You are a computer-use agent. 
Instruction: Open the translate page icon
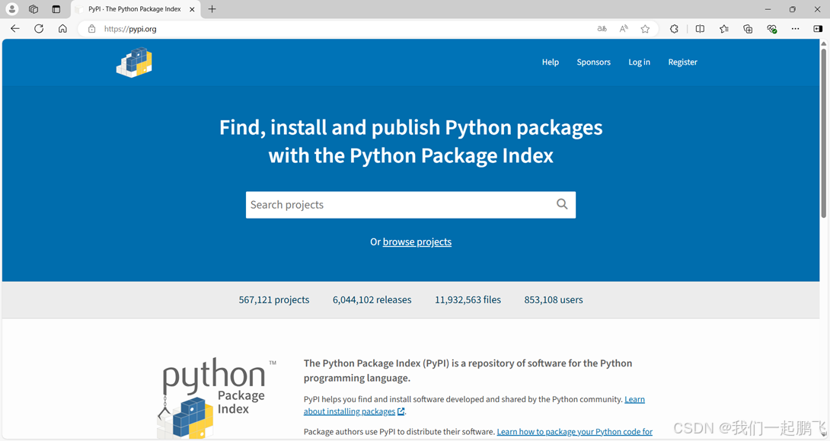602,29
